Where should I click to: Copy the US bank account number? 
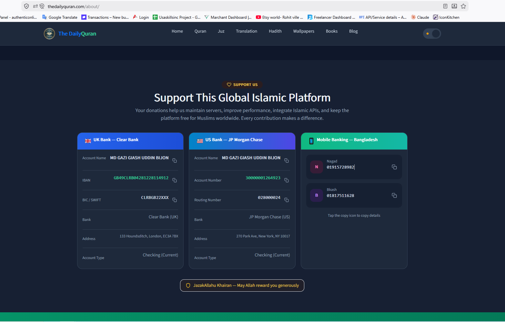point(287,180)
